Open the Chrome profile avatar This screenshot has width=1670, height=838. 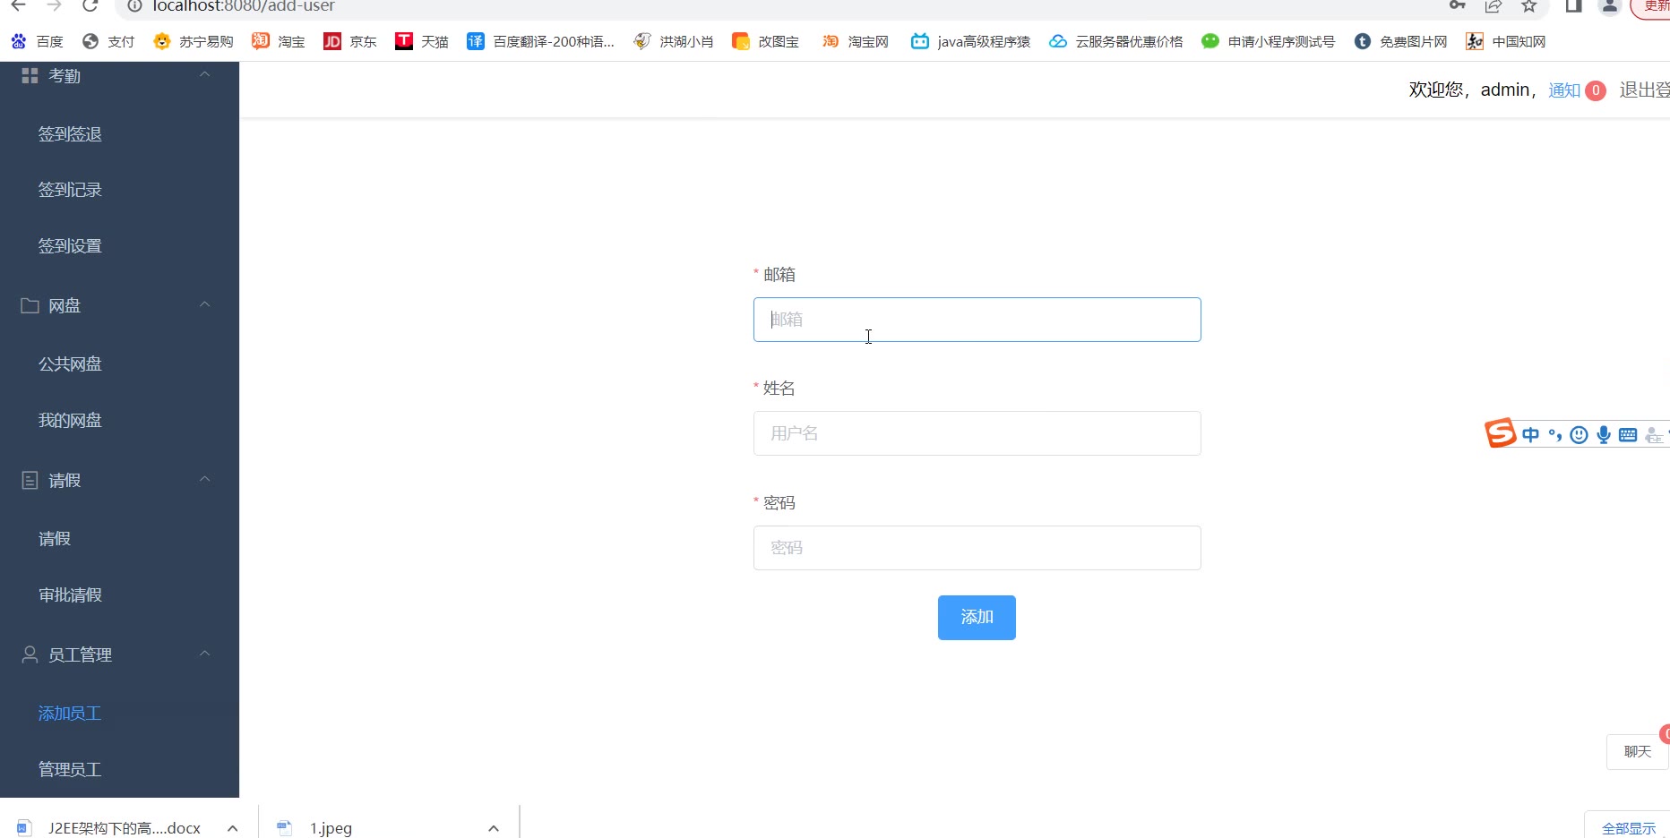[x=1610, y=5]
